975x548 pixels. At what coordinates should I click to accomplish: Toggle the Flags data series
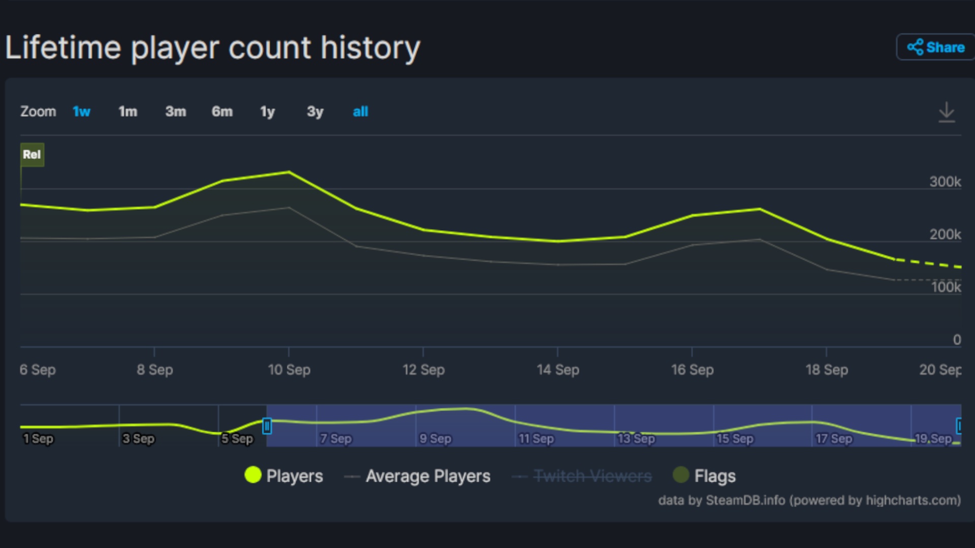pyautogui.click(x=703, y=475)
